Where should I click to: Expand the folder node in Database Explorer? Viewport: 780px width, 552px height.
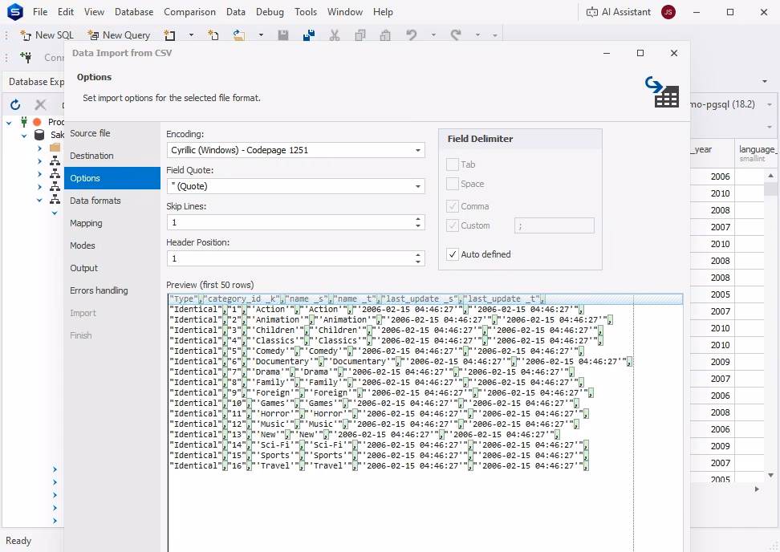(39, 148)
